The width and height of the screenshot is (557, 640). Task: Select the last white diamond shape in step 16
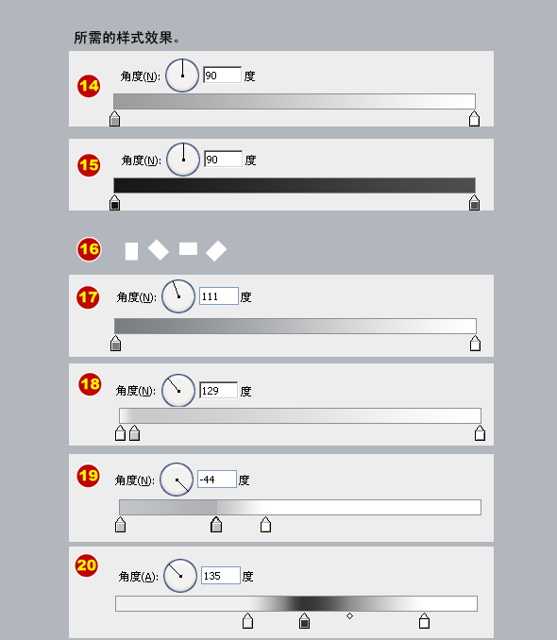216,250
